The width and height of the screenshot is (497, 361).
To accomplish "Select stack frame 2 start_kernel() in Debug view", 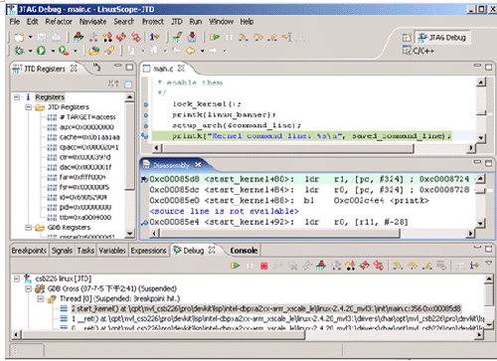I will tap(265, 309).
